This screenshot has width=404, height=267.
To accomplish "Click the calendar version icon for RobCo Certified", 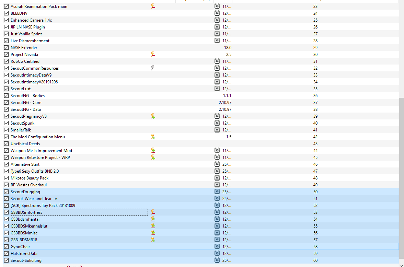I will (217, 61).
